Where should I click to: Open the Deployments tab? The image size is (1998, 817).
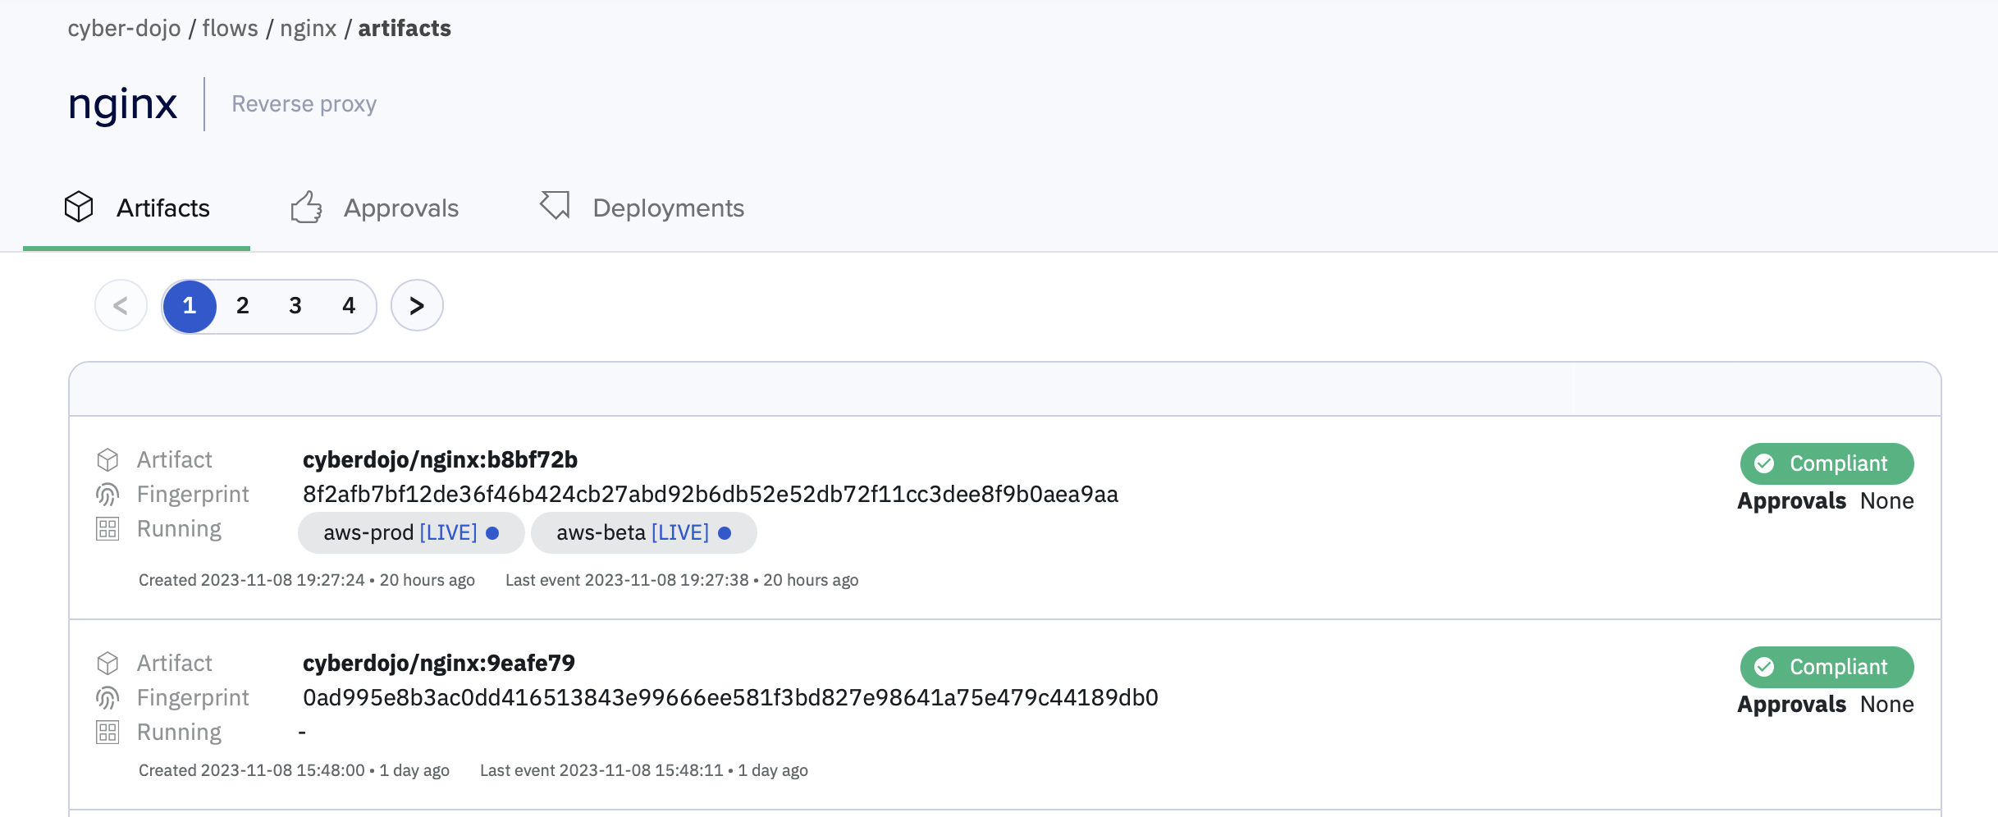(x=642, y=208)
